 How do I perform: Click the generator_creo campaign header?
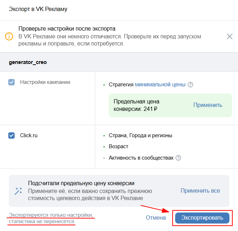click(x=28, y=62)
